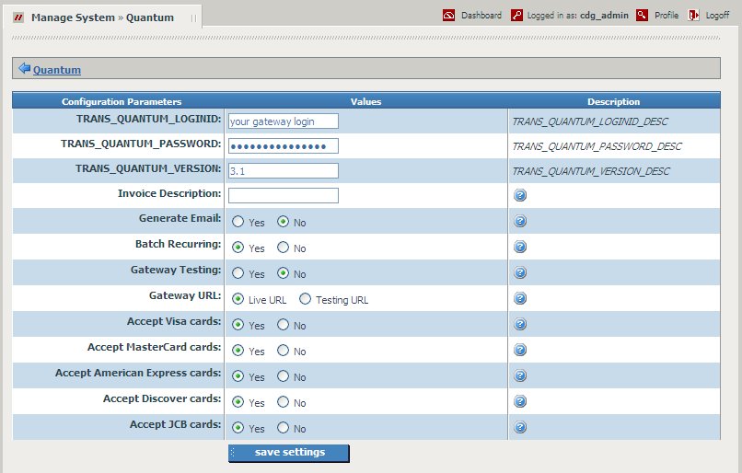742x473 pixels.
Task: Set Accept MasterCard cards to No
Action: (x=283, y=351)
